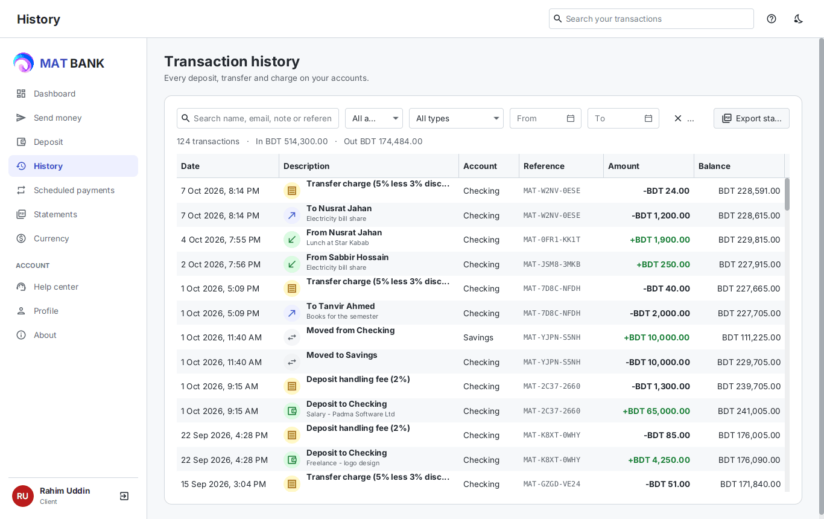This screenshot has height=519, width=824.
Task: Click wallet icon for Salary deposit row
Action: click(292, 411)
